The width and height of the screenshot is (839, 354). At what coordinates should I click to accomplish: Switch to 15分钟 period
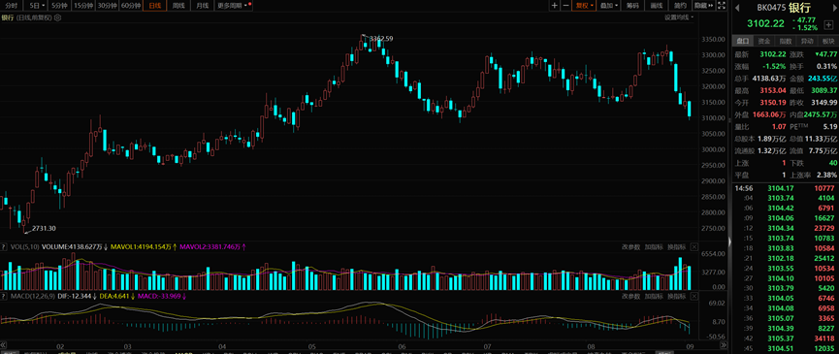pos(83,6)
